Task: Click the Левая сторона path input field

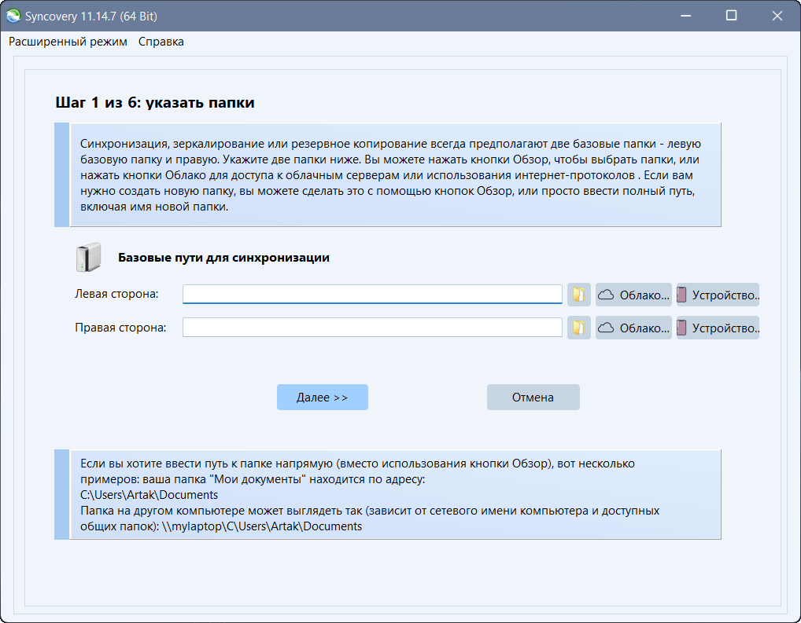Action: [x=372, y=295]
